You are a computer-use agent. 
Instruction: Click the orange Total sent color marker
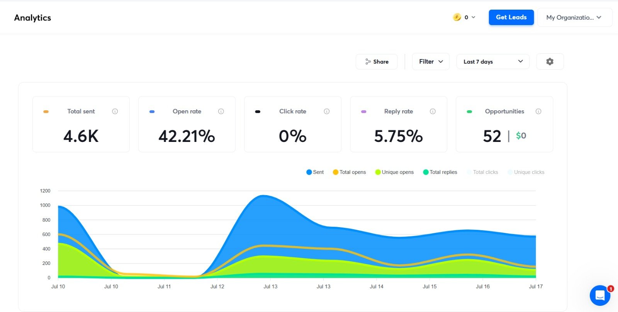click(x=46, y=112)
